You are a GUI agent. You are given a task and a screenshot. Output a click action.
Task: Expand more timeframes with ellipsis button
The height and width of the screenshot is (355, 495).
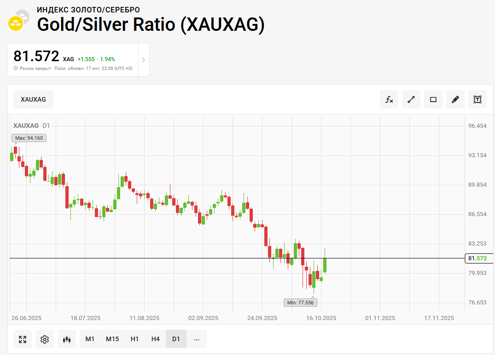pyautogui.click(x=197, y=339)
